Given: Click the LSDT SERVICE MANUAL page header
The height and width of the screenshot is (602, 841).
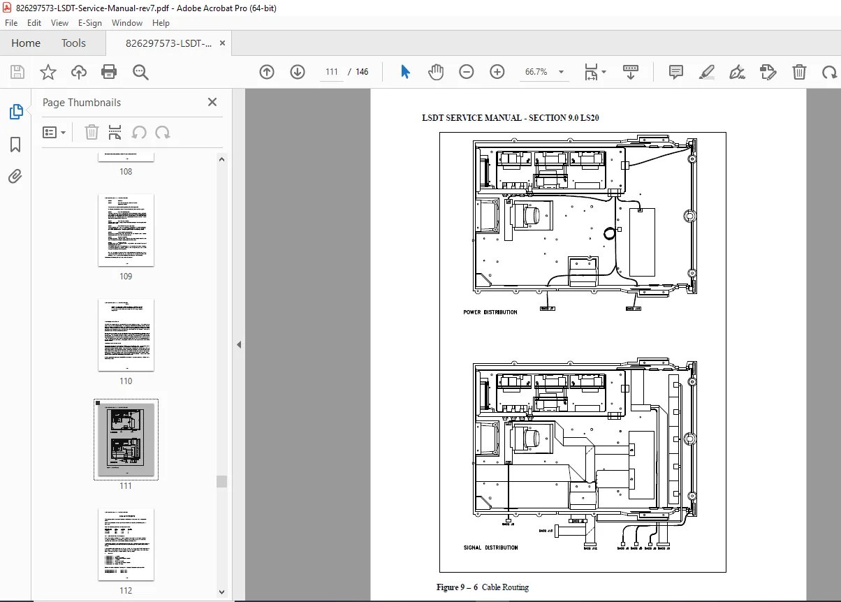Looking at the screenshot, I should pyautogui.click(x=510, y=117).
